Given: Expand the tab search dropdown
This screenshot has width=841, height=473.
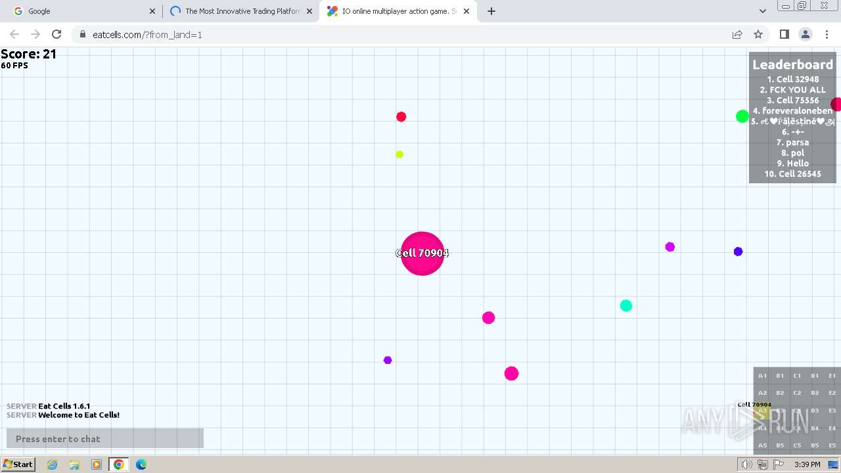Looking at the screenshot, I should tap(762, 11).
